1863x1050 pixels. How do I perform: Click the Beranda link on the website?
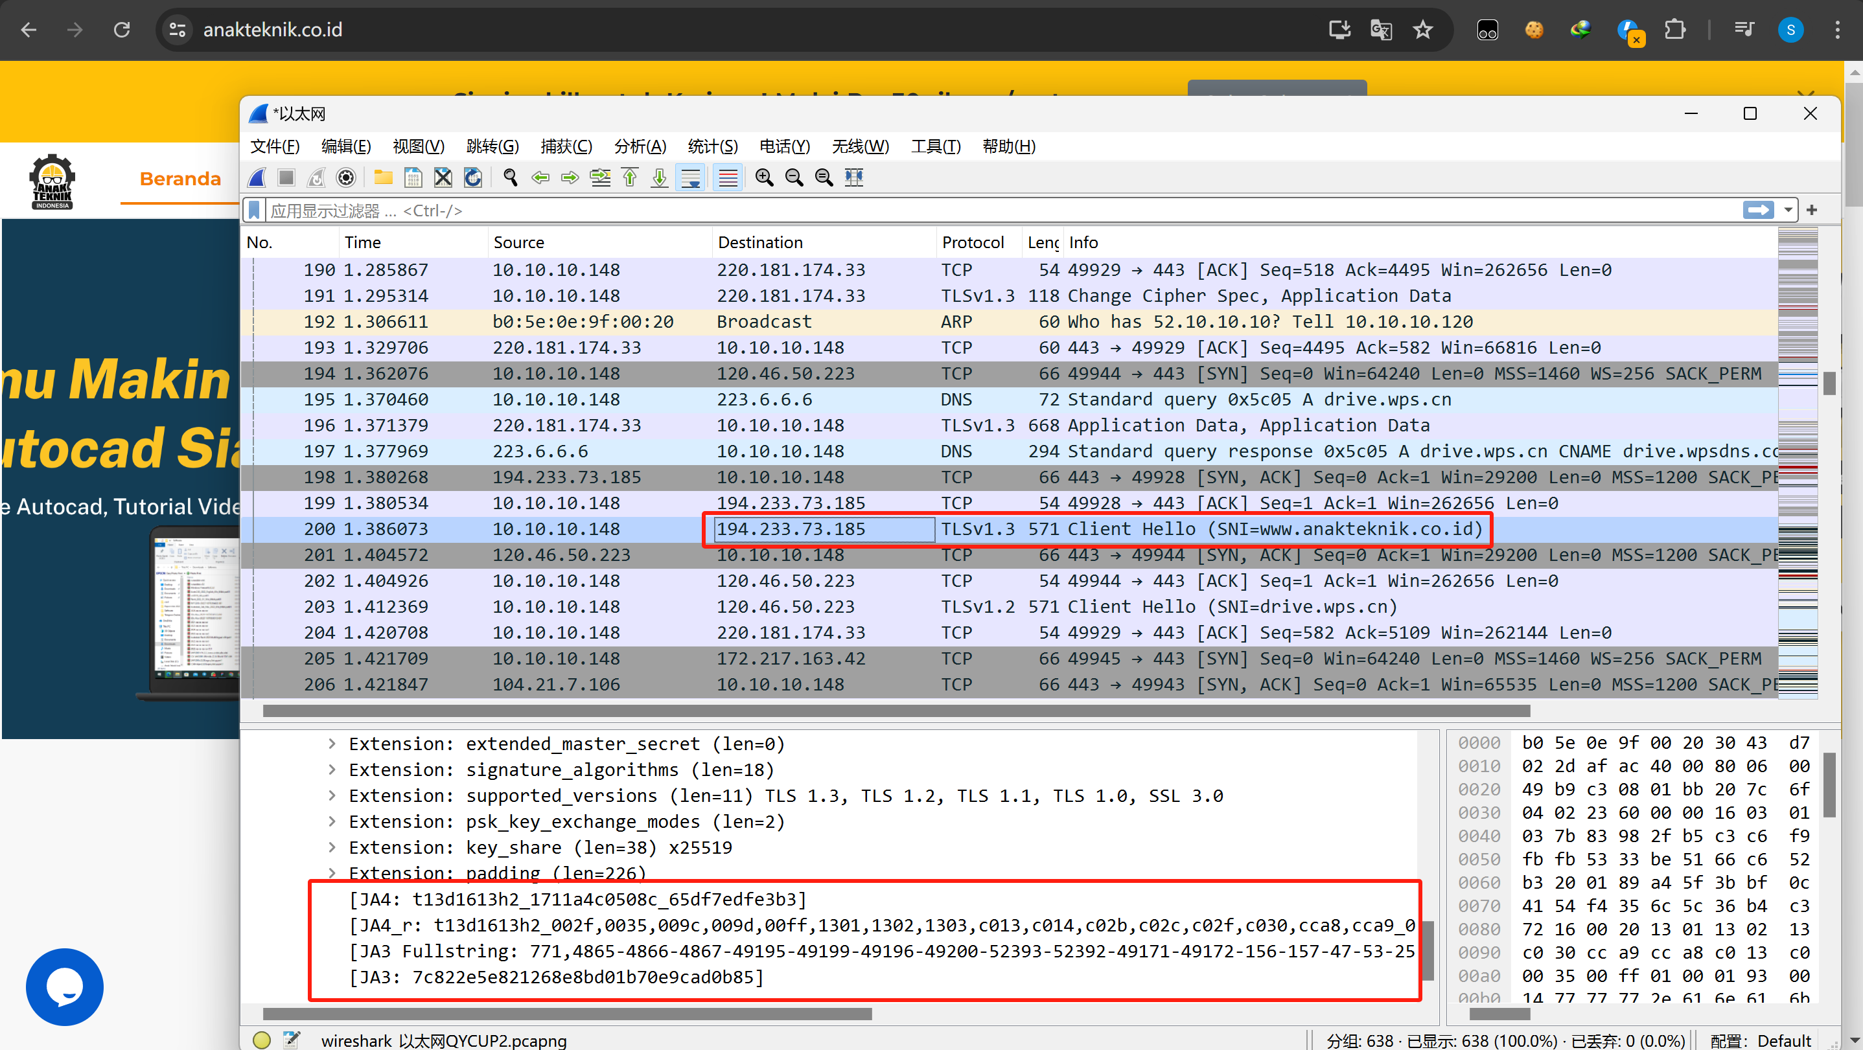coord(180,179)
